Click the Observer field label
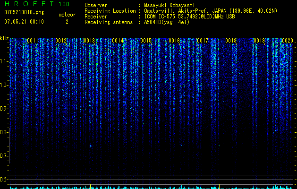The width and height of the screenshot is (297, 189). coord(96,5)
